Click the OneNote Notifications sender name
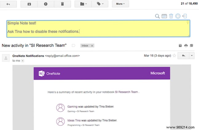This screenshot has width=199, height=130. [x=28, y=56]
